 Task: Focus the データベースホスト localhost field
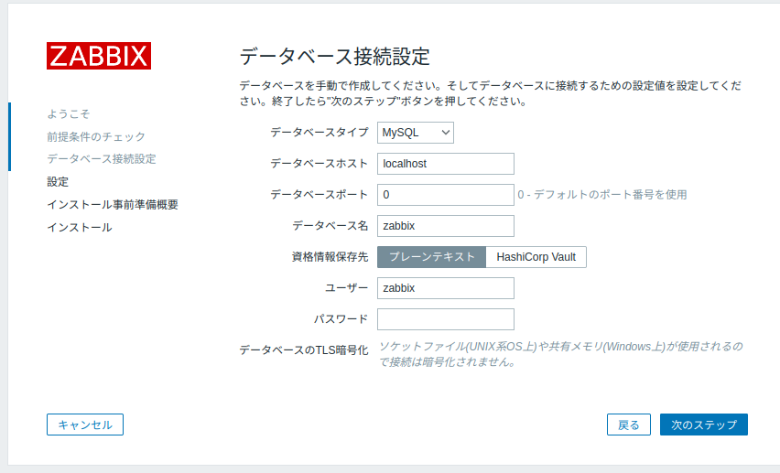(x=446, y=164)
